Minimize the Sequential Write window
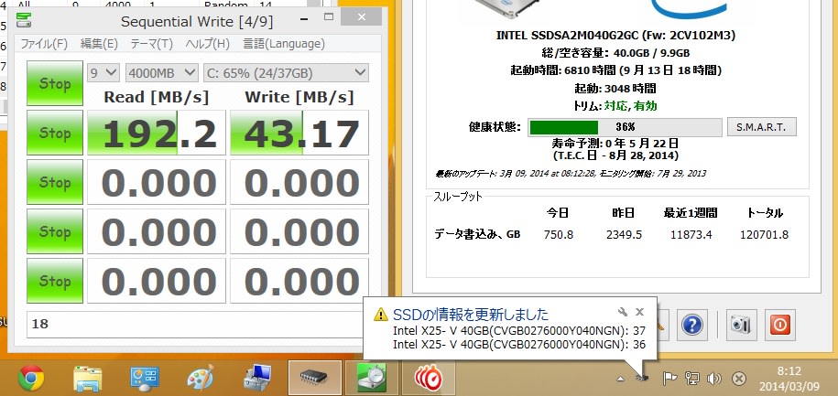The width and height of the screenshot is (838, 396). pos(303,18)
